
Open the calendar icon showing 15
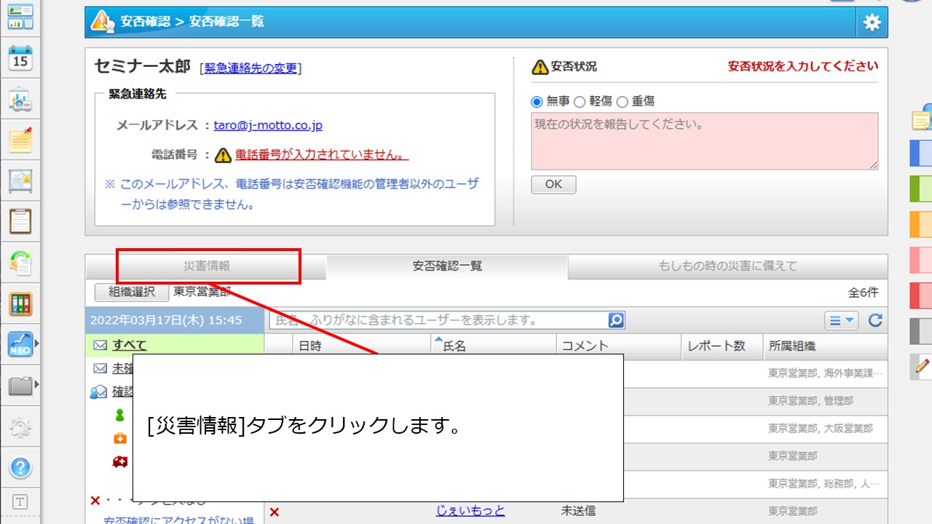click(20, 58)
